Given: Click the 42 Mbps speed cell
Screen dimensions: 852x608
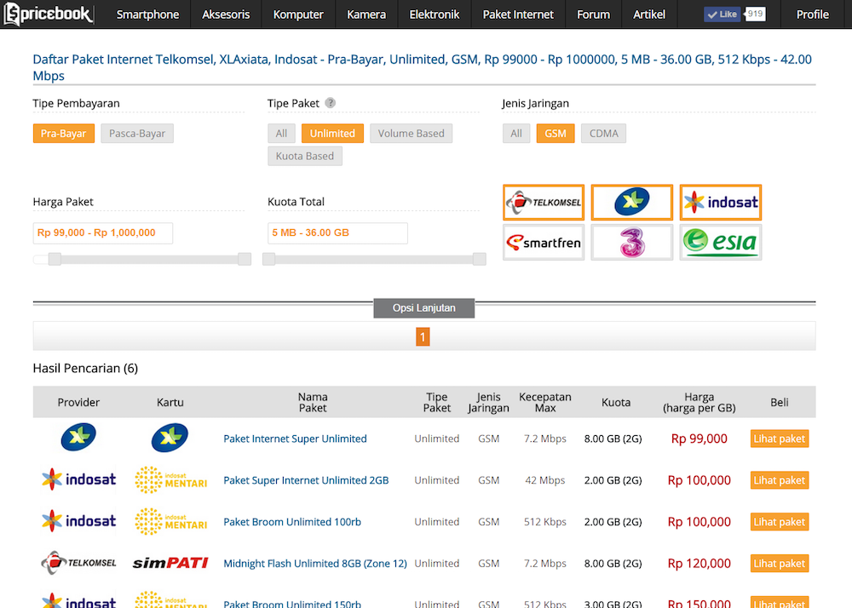Looking at the screenshot, I should 545,480.
